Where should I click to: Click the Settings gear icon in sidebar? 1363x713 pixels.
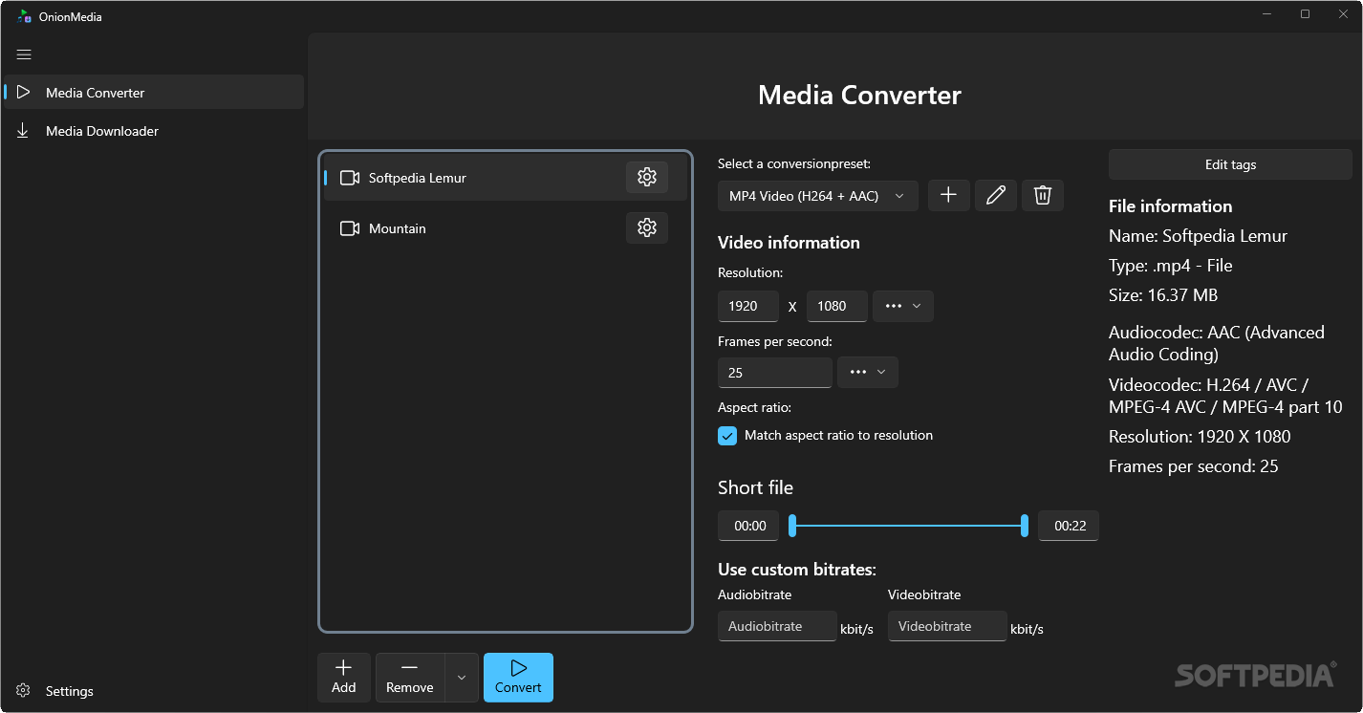coord(24,690)
